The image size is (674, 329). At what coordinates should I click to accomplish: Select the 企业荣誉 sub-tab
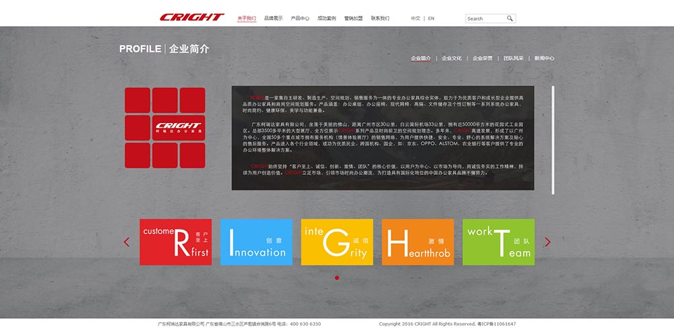point(483,59)
